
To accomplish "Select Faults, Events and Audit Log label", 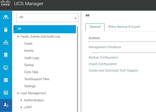I will tap(40, 36).
